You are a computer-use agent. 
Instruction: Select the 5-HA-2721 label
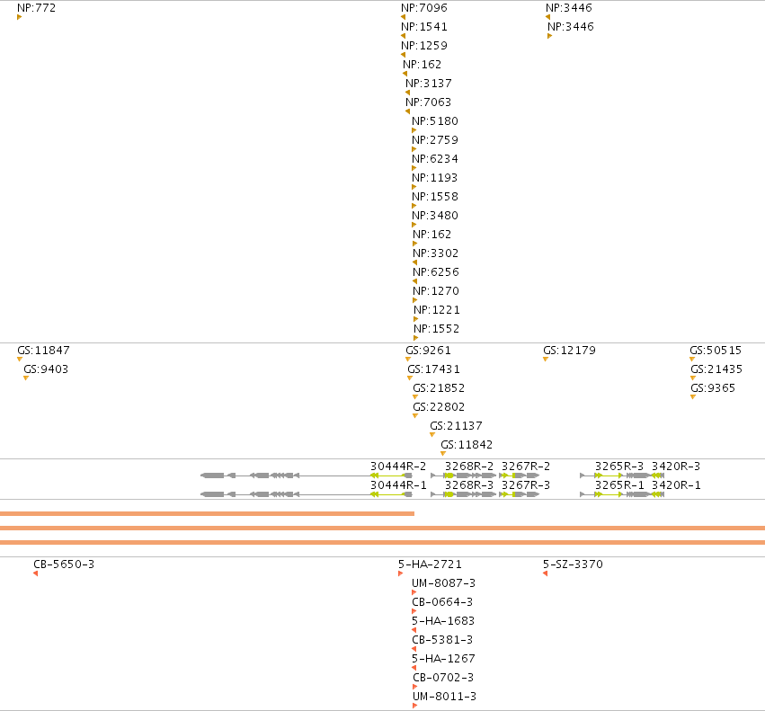(x=430, y=564)
